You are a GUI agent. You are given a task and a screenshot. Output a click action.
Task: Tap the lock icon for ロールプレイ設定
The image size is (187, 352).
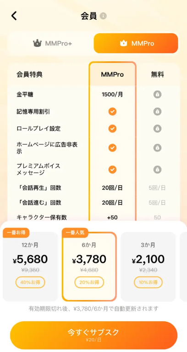(x=158, y=128)
